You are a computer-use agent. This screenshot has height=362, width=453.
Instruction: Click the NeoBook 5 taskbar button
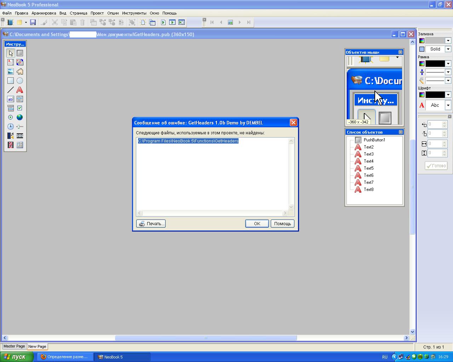[122, 357]
